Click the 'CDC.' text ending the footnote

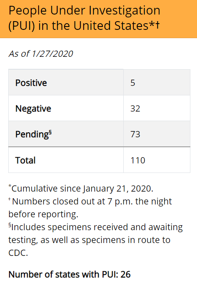pos(18,253)
